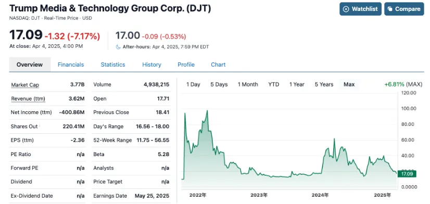Open the Market Cap link
This screenshot has height=204, width=430.
pyautogui.click(x=25, y=85)
